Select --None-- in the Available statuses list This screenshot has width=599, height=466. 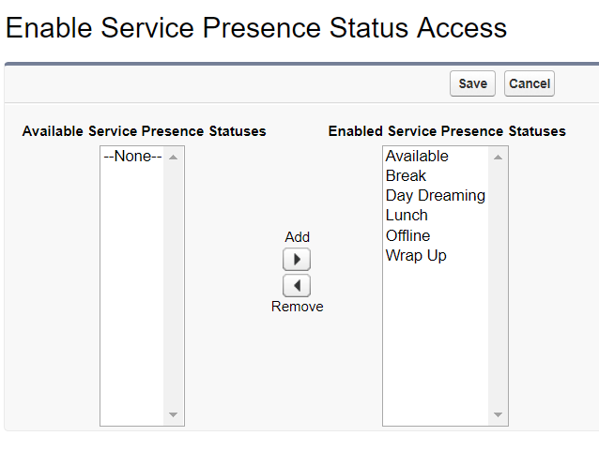click(x=132, y=156)
